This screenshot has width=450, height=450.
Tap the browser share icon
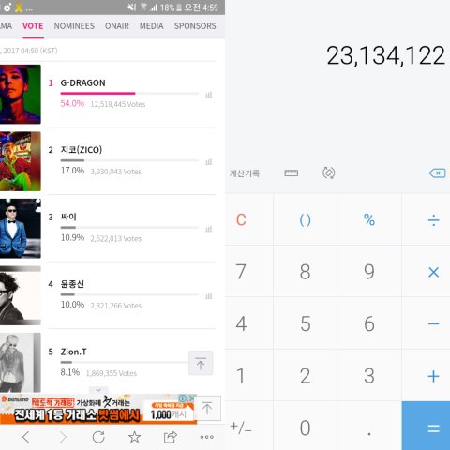coord(171,437)
